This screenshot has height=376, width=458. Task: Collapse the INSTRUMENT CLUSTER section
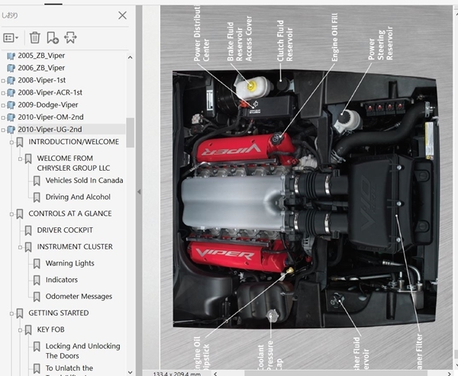coord(20,247)
